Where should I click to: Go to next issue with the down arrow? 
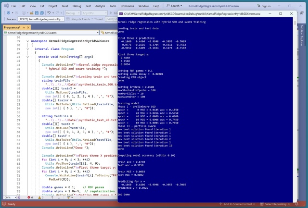59,197
